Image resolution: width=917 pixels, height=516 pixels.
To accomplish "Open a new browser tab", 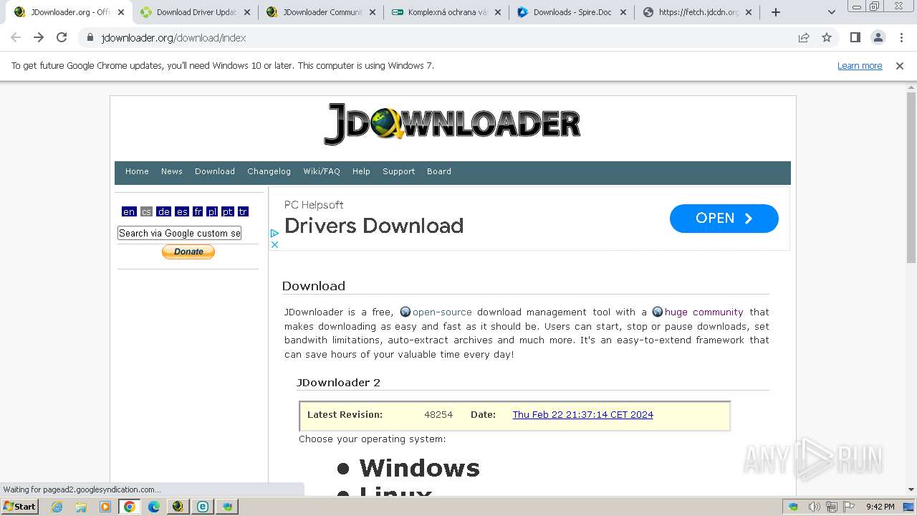I will pyautogui.click(x=775, y=12).
